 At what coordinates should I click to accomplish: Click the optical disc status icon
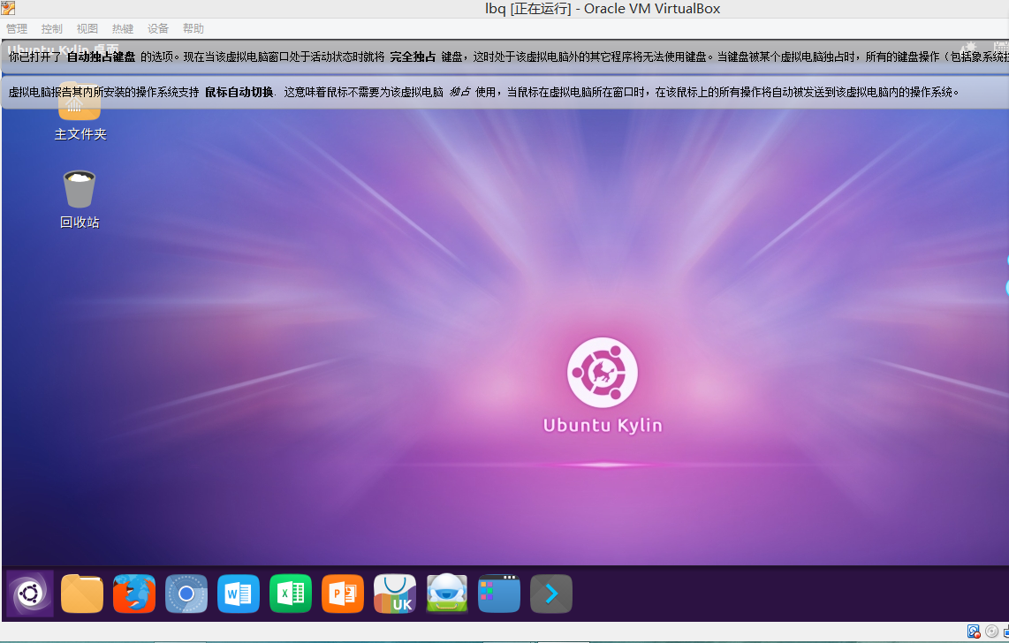click(x=991, y=632)
